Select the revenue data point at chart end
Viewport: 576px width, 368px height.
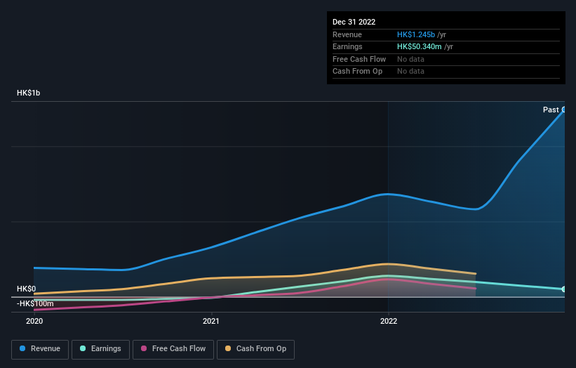coord(564,110)
